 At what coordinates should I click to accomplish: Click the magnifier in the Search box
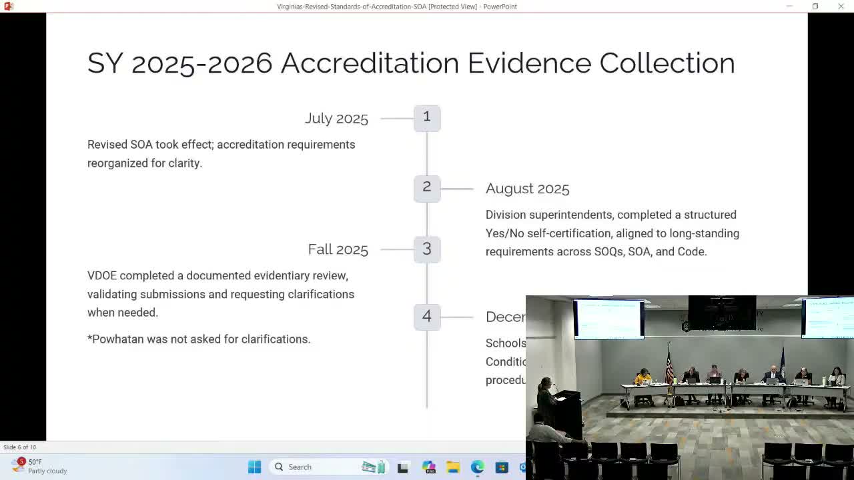(278, 467)
